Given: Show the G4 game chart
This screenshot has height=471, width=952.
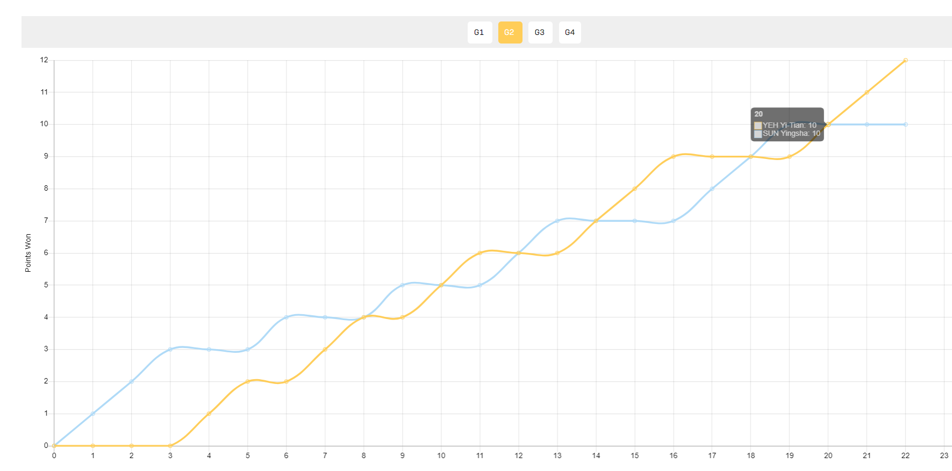Looking at the screenshot, I should pyautogui.click(x=570, y=32).
